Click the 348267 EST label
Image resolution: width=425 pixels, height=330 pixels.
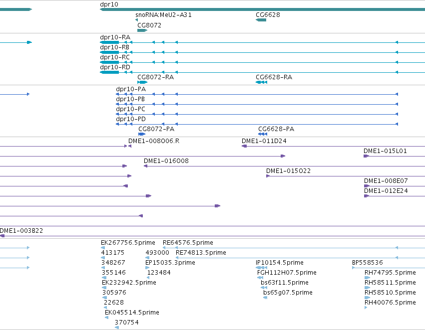point(113,263)
